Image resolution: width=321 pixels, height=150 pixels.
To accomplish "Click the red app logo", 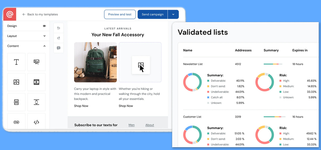I will click(x=10, y=14).
